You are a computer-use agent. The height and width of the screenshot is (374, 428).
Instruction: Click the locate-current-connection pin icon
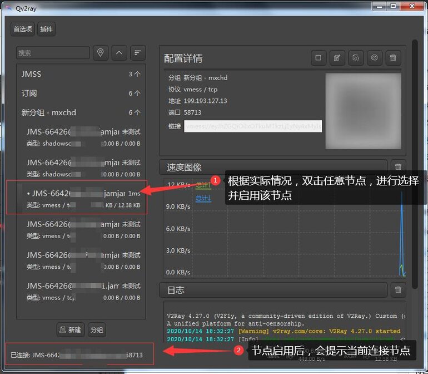pos(101,52)
